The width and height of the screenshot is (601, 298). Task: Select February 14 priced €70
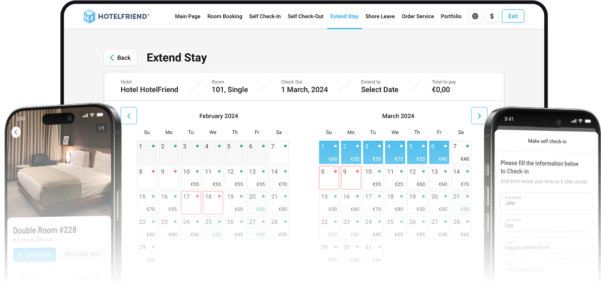pos(279,178)
